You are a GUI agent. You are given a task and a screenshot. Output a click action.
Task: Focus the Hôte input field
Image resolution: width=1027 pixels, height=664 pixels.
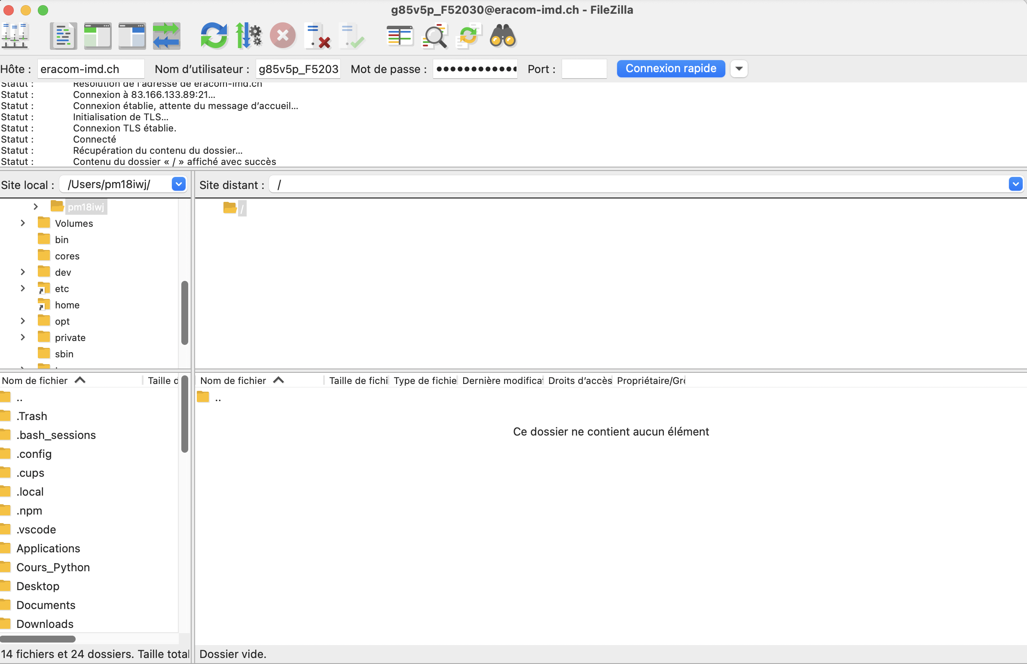pos(91,69)
